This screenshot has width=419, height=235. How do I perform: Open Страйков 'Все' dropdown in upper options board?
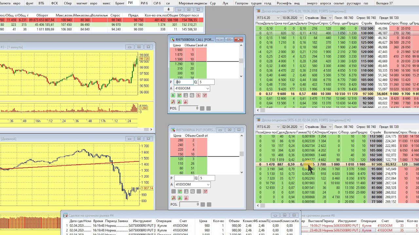click(x=330, y=18)
